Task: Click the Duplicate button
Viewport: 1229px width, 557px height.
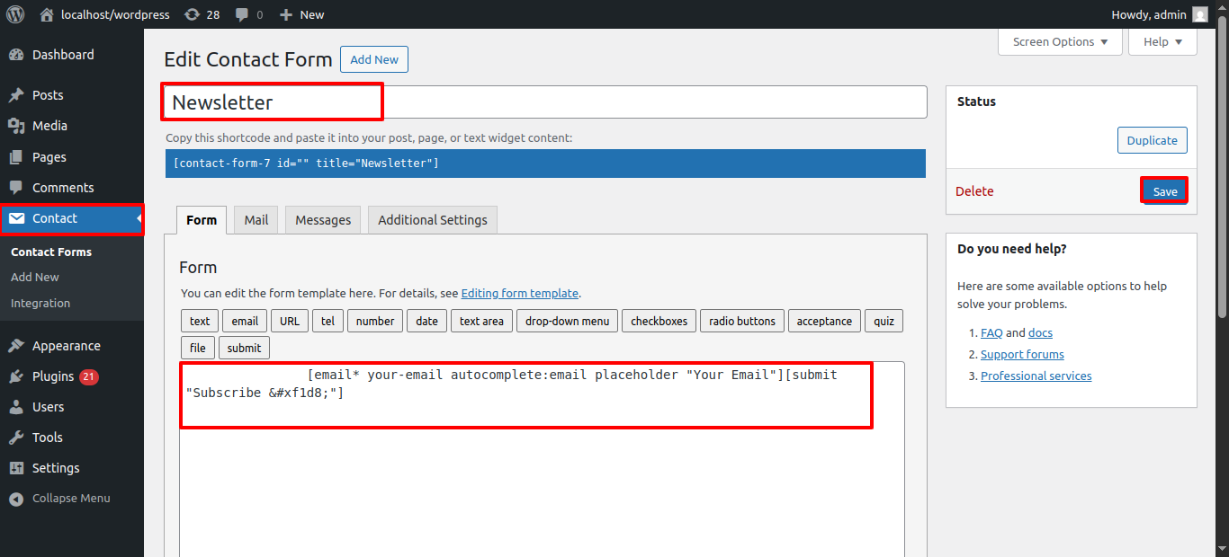Action: click(x=1153, y=140)
